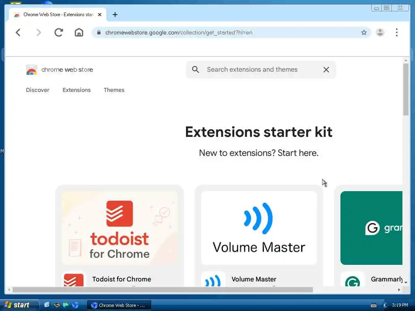Select the Chrome Web Store taskbar button
The image size is (415, 311).
coord(119,305)
